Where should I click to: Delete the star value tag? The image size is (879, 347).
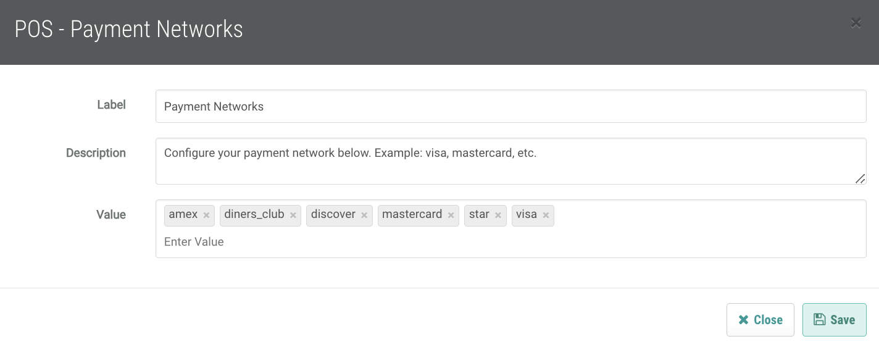[x=498, y=215]
